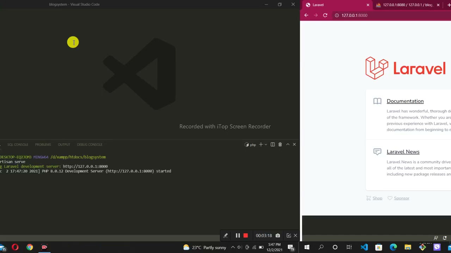
Task: Open the weather widget 23°C Partly sunny
Action: 205,247
